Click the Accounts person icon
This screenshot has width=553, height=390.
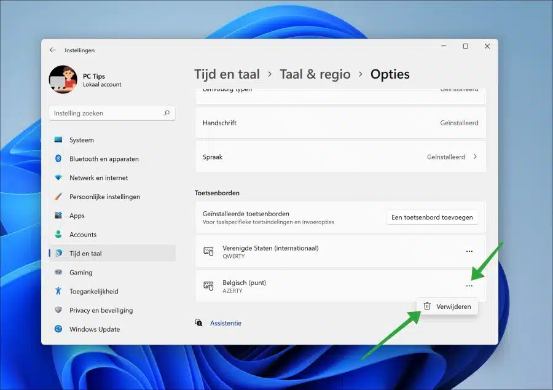coord(58,234)
